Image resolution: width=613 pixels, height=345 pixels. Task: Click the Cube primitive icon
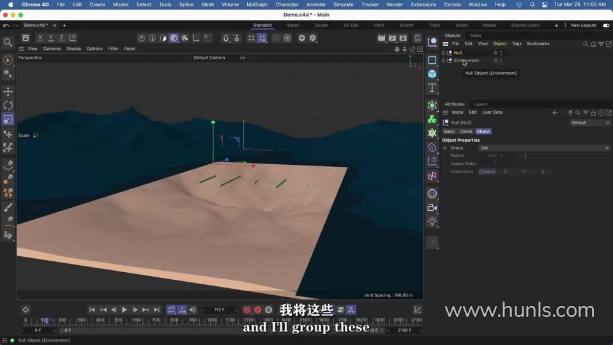tap(432, 73)
